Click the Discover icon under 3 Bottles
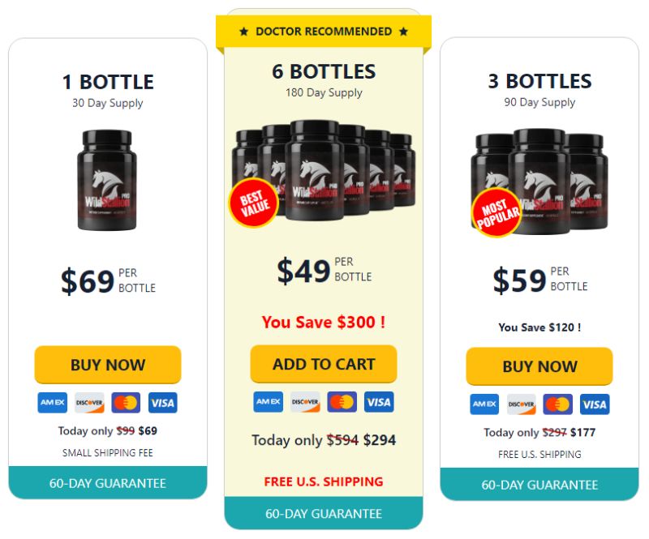 521,404
